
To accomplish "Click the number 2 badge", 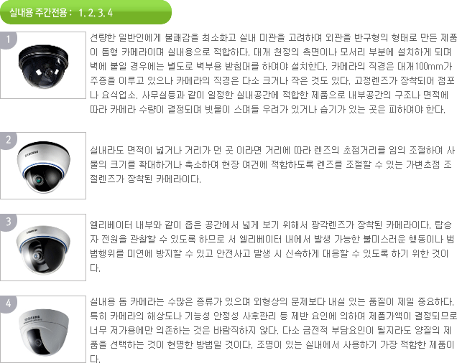I will click(8, 140).
